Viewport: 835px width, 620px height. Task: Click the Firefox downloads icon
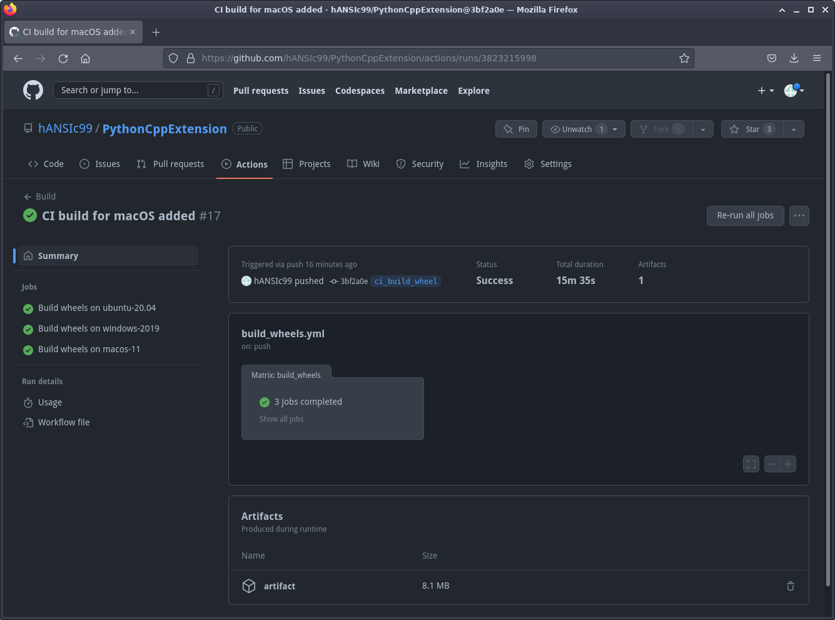click(794, 58)
